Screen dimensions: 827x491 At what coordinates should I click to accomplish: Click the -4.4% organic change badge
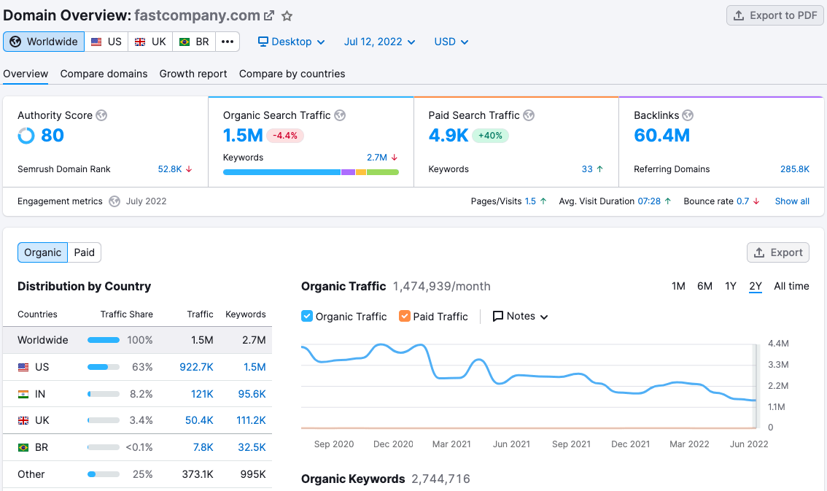click(285, 136)
